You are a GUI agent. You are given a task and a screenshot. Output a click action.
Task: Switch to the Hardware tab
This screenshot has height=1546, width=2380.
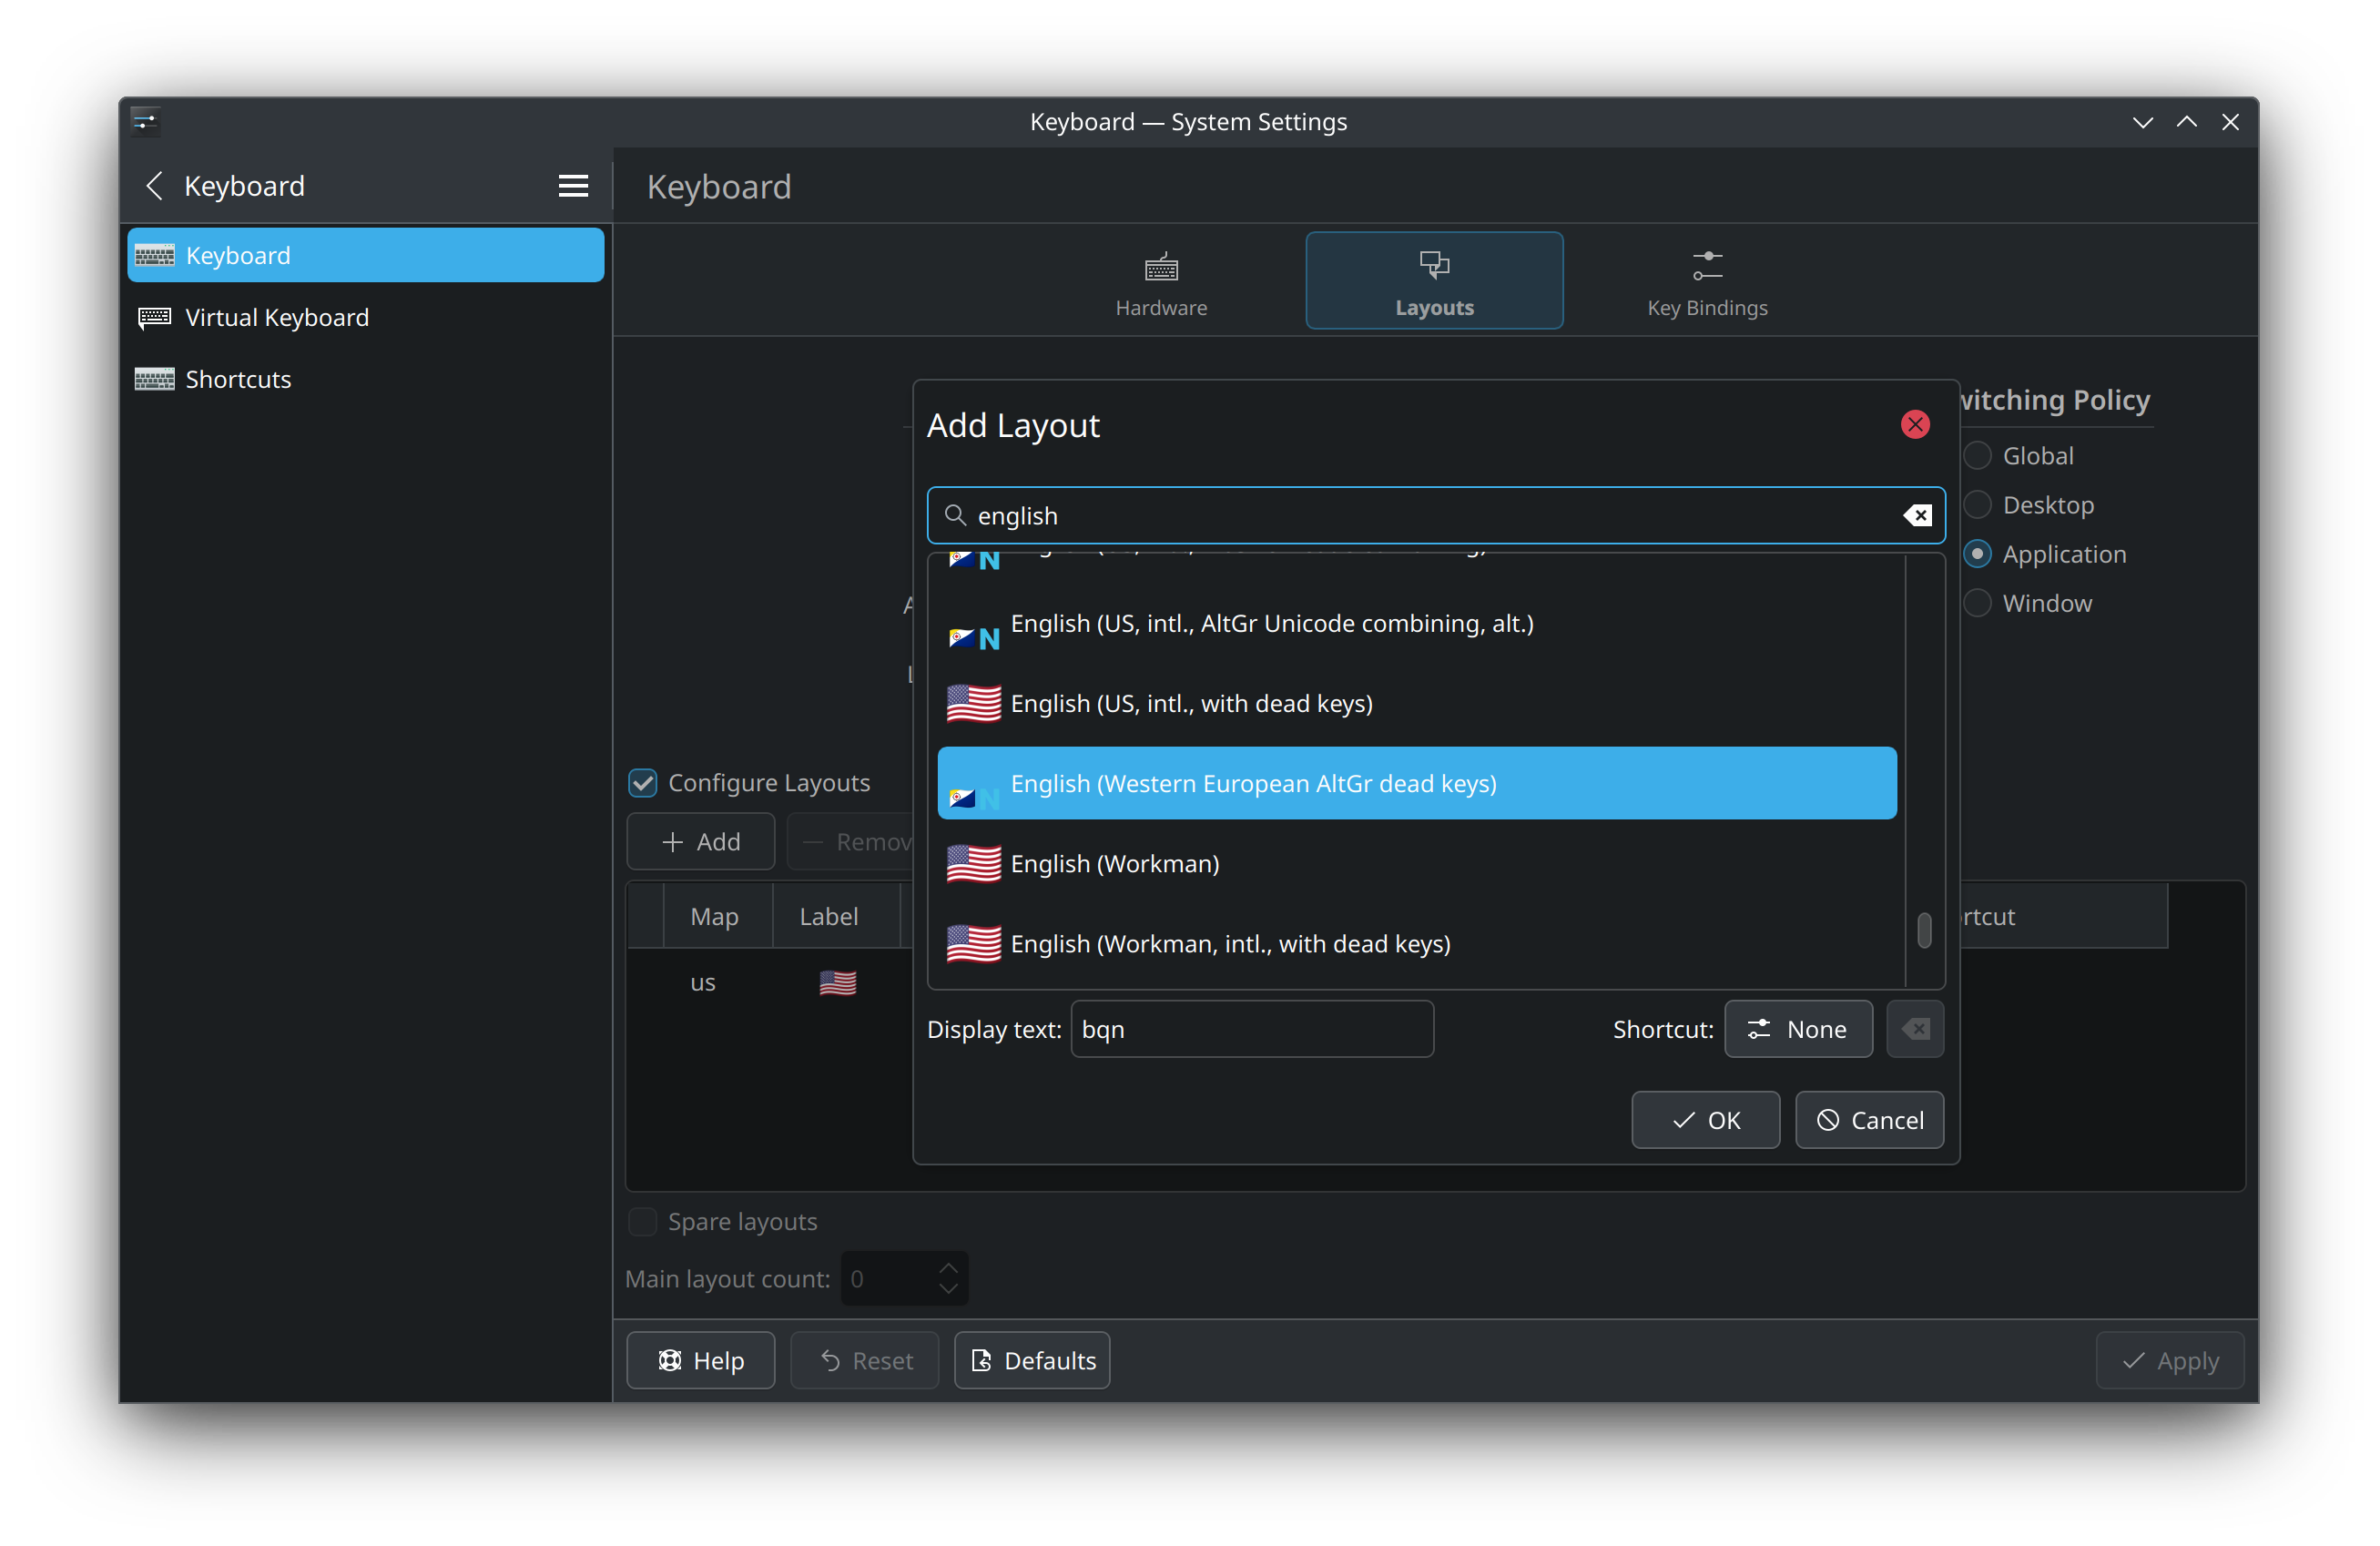coord(1161,282)
